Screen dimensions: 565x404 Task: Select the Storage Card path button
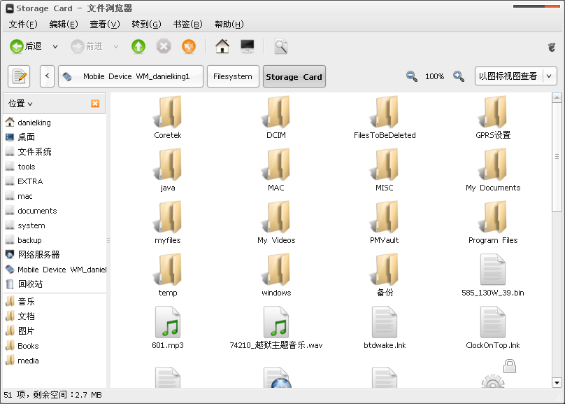294,76
